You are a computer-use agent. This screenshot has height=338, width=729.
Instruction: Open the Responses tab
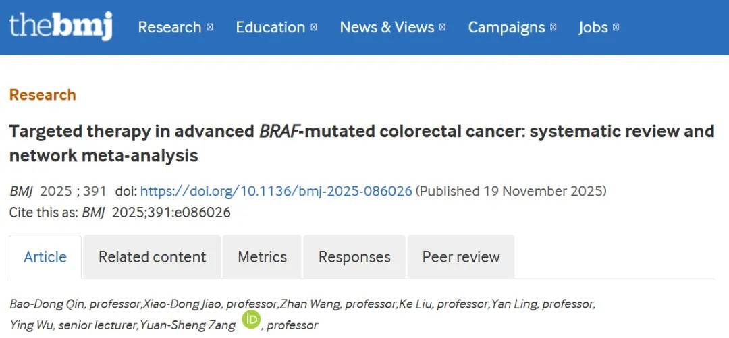click(x=354, y=257)
